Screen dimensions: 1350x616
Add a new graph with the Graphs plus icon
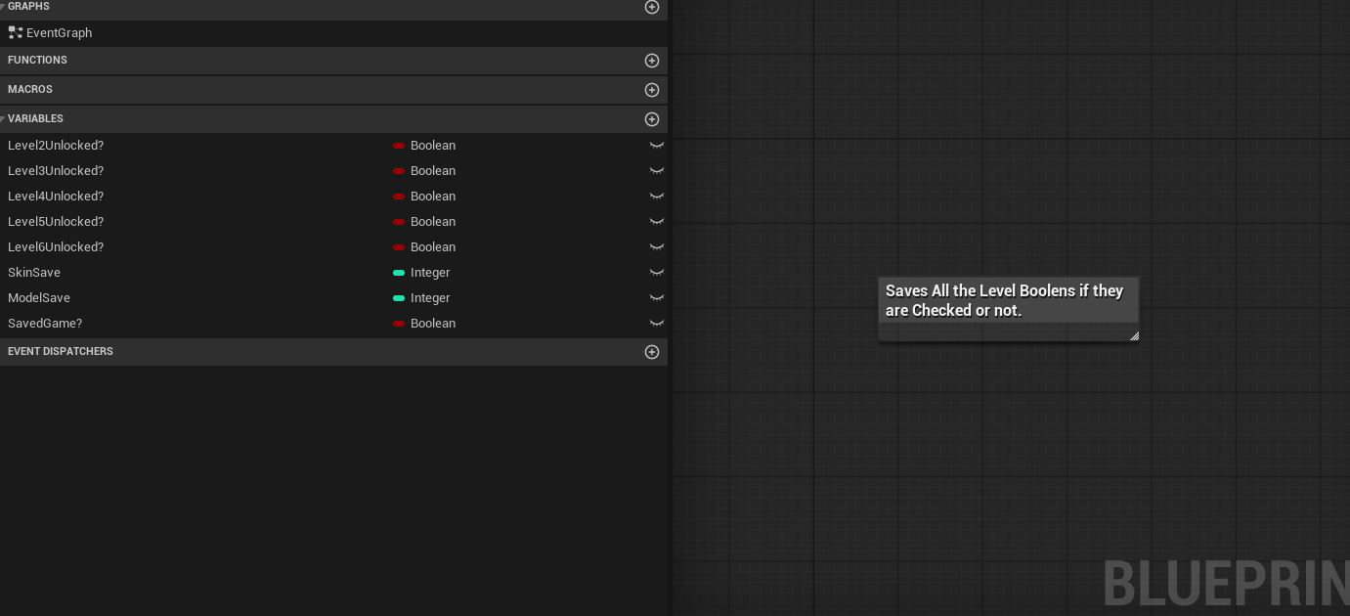click(x=651, y=7)
